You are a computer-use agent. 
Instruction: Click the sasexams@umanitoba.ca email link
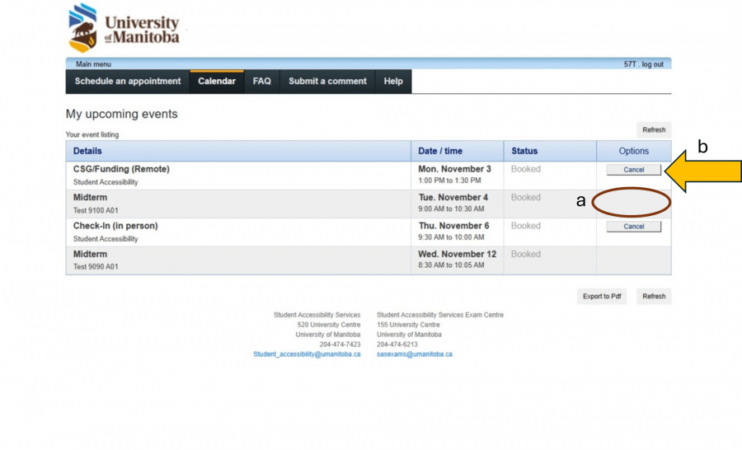[x=414, y=354]
